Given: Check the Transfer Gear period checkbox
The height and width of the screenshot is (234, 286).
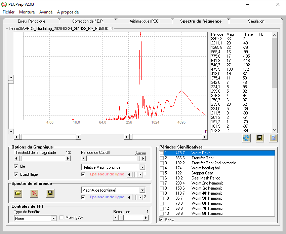Looking at the screenshot, I should coord(162,158).
